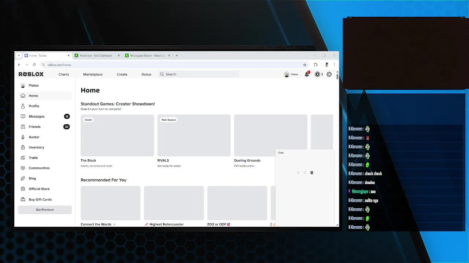This screenshot has width=469, height=263.
Task: Click the Inventory sidebar icon
Action: point(23,147)
